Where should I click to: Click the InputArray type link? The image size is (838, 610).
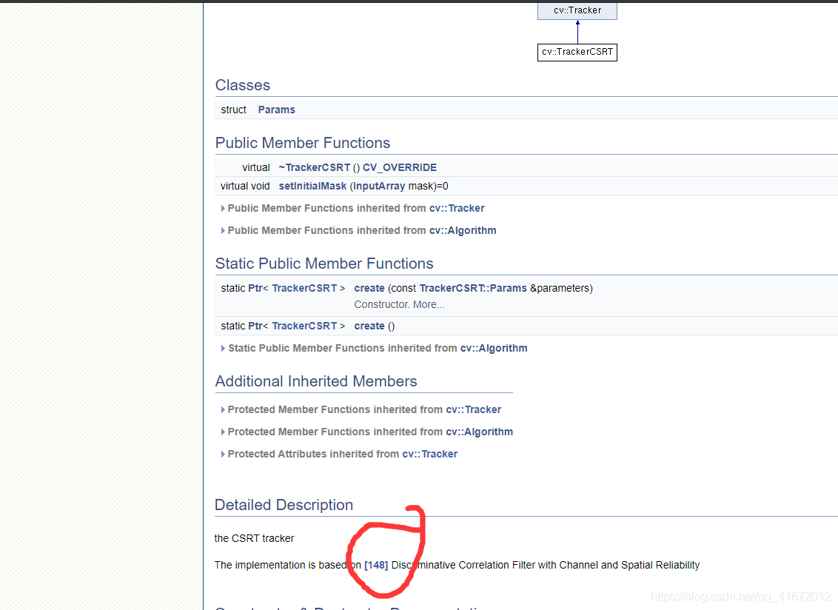pyautogui.click(x=379, y=186)
